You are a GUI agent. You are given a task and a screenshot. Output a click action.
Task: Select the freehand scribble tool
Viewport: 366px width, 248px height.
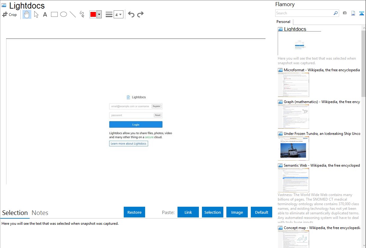click(82, 14)
